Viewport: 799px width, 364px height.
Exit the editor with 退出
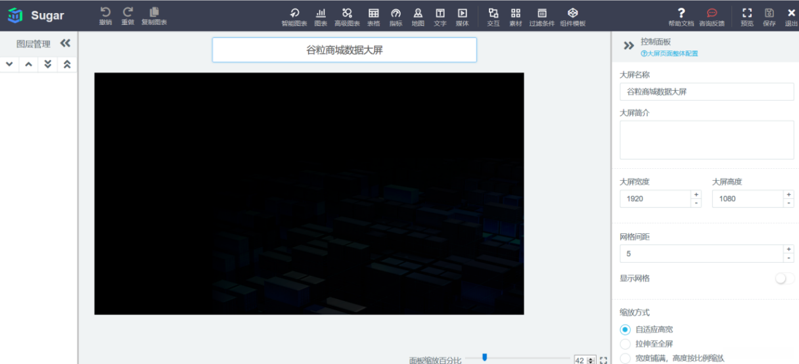(791, 17)
